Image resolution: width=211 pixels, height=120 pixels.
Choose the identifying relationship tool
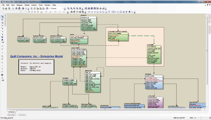2,28
